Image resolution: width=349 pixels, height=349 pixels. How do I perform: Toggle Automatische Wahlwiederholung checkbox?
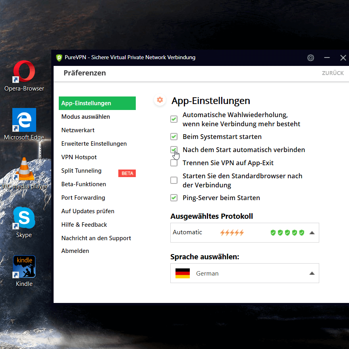(x=174, y=119)
